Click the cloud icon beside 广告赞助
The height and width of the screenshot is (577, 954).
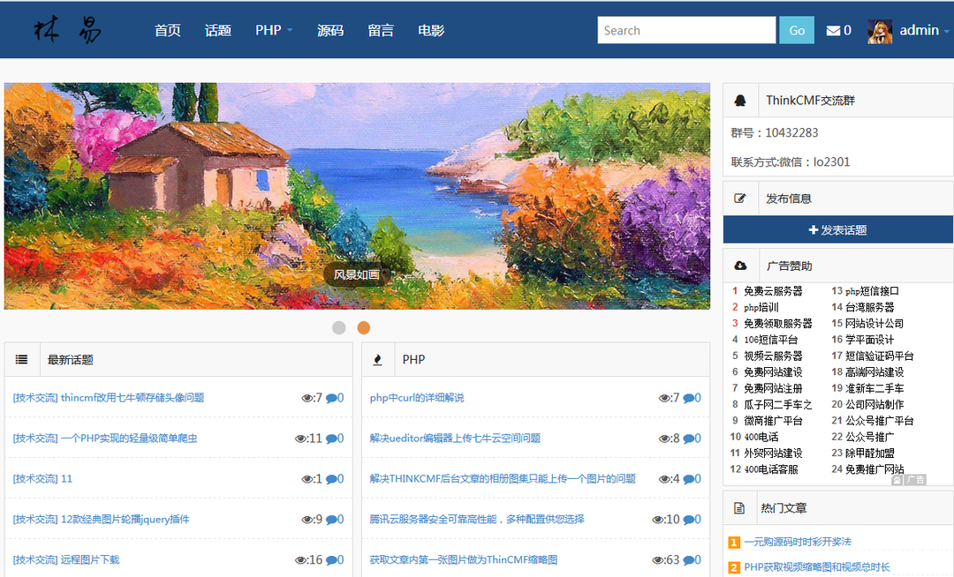740,266
